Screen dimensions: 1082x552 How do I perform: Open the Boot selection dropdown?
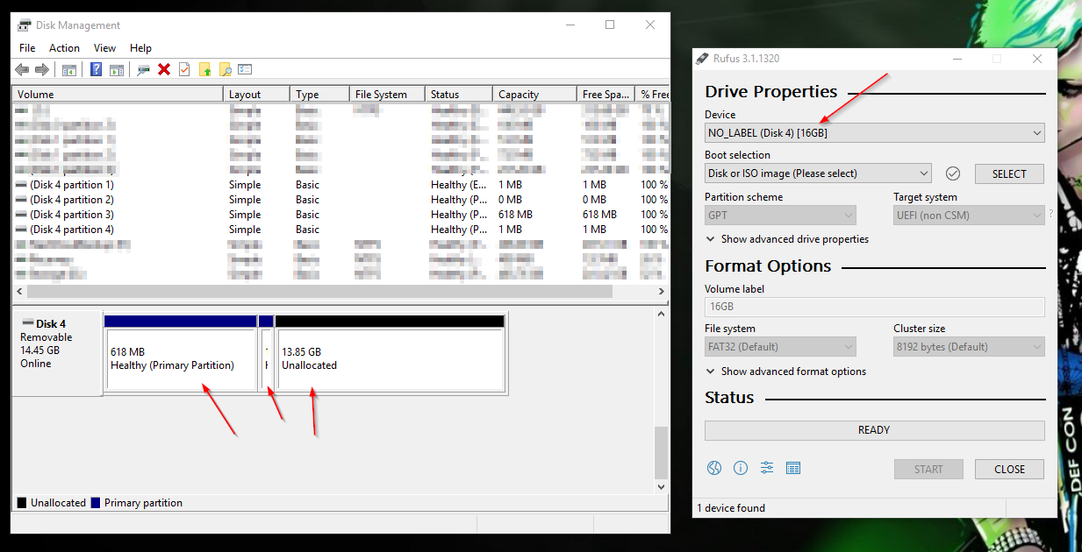point(818,173)
